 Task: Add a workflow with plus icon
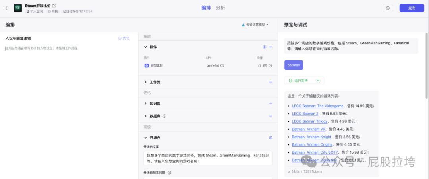click(271, 82)
